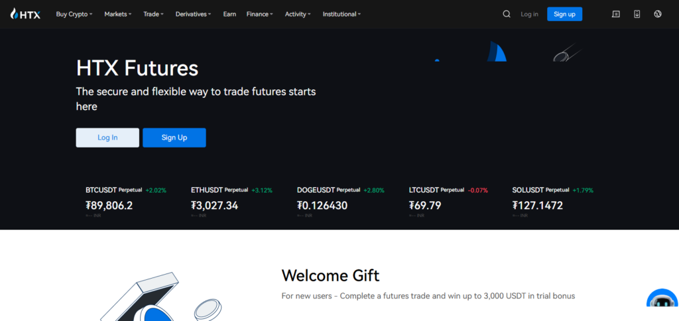Click the +2.02% change value
This screenshot has width=679, height=321.
pos(156,190)
